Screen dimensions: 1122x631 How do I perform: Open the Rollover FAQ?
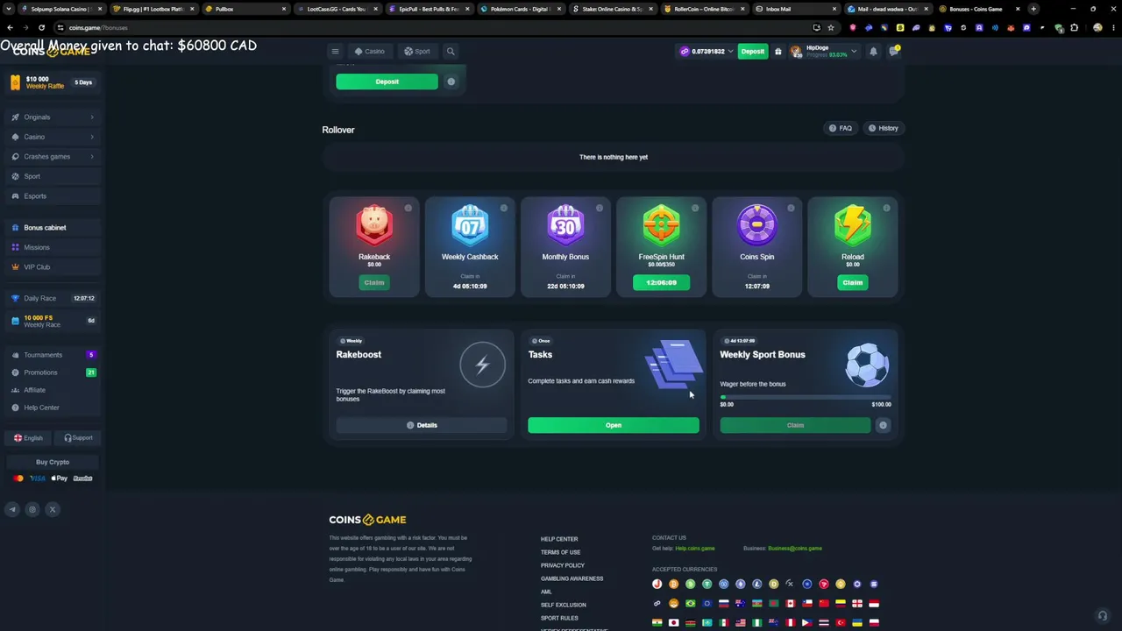(x=841, y=128)
